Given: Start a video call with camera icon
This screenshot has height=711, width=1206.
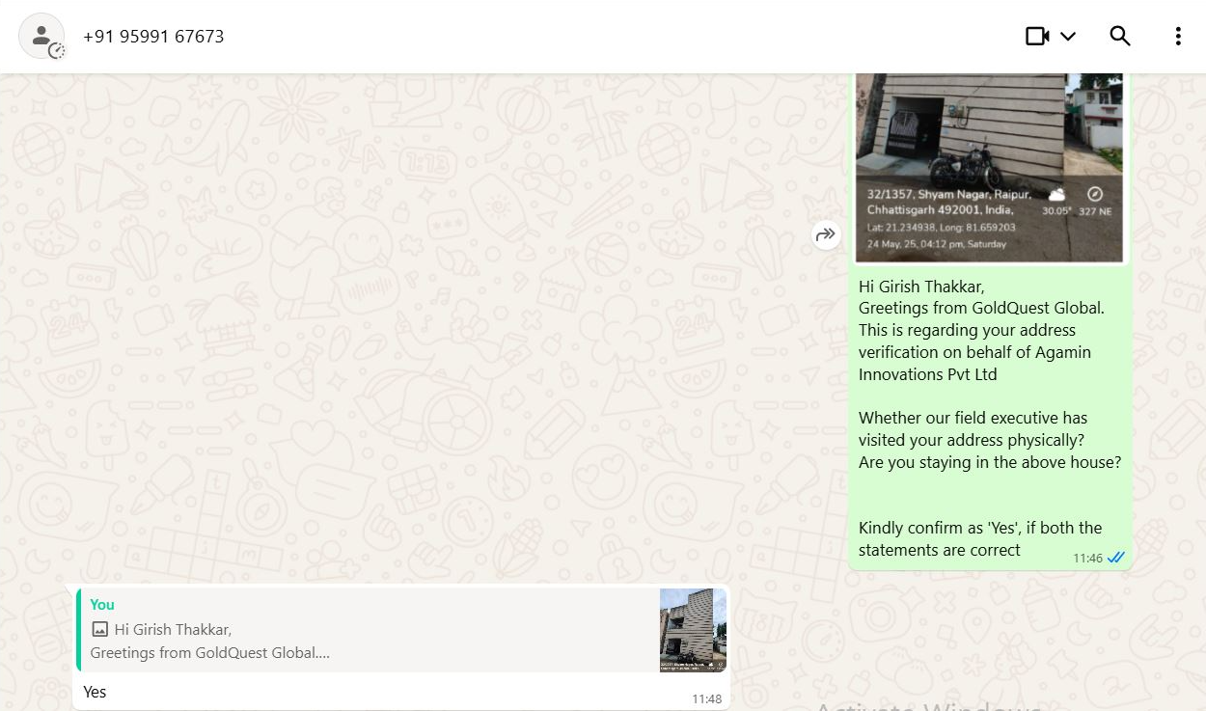Looking at the screenshot, I should pyautogui.click(x=1037, y=36).
